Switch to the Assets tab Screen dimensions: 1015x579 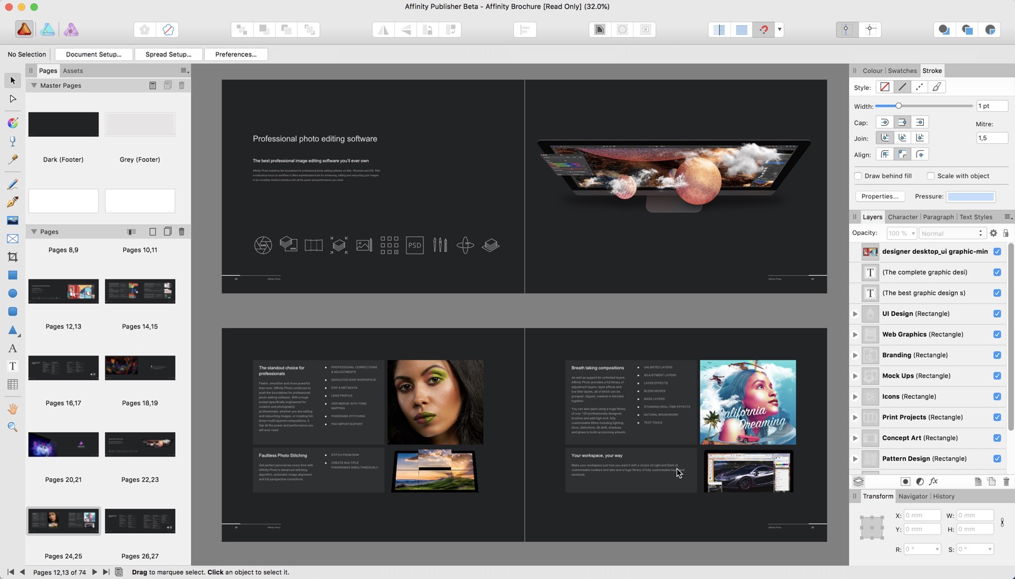tap(73, 71)
